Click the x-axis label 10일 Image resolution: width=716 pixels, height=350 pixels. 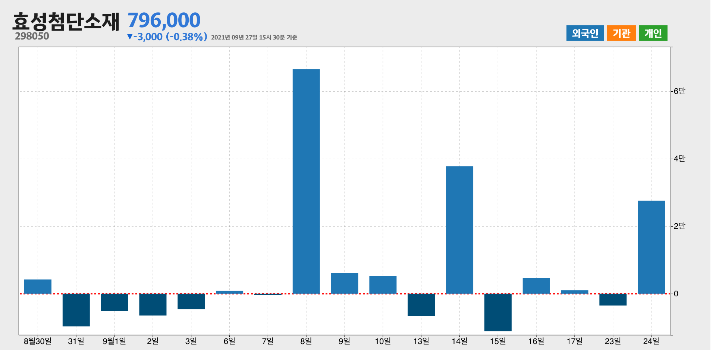click(x=383, y=341)
